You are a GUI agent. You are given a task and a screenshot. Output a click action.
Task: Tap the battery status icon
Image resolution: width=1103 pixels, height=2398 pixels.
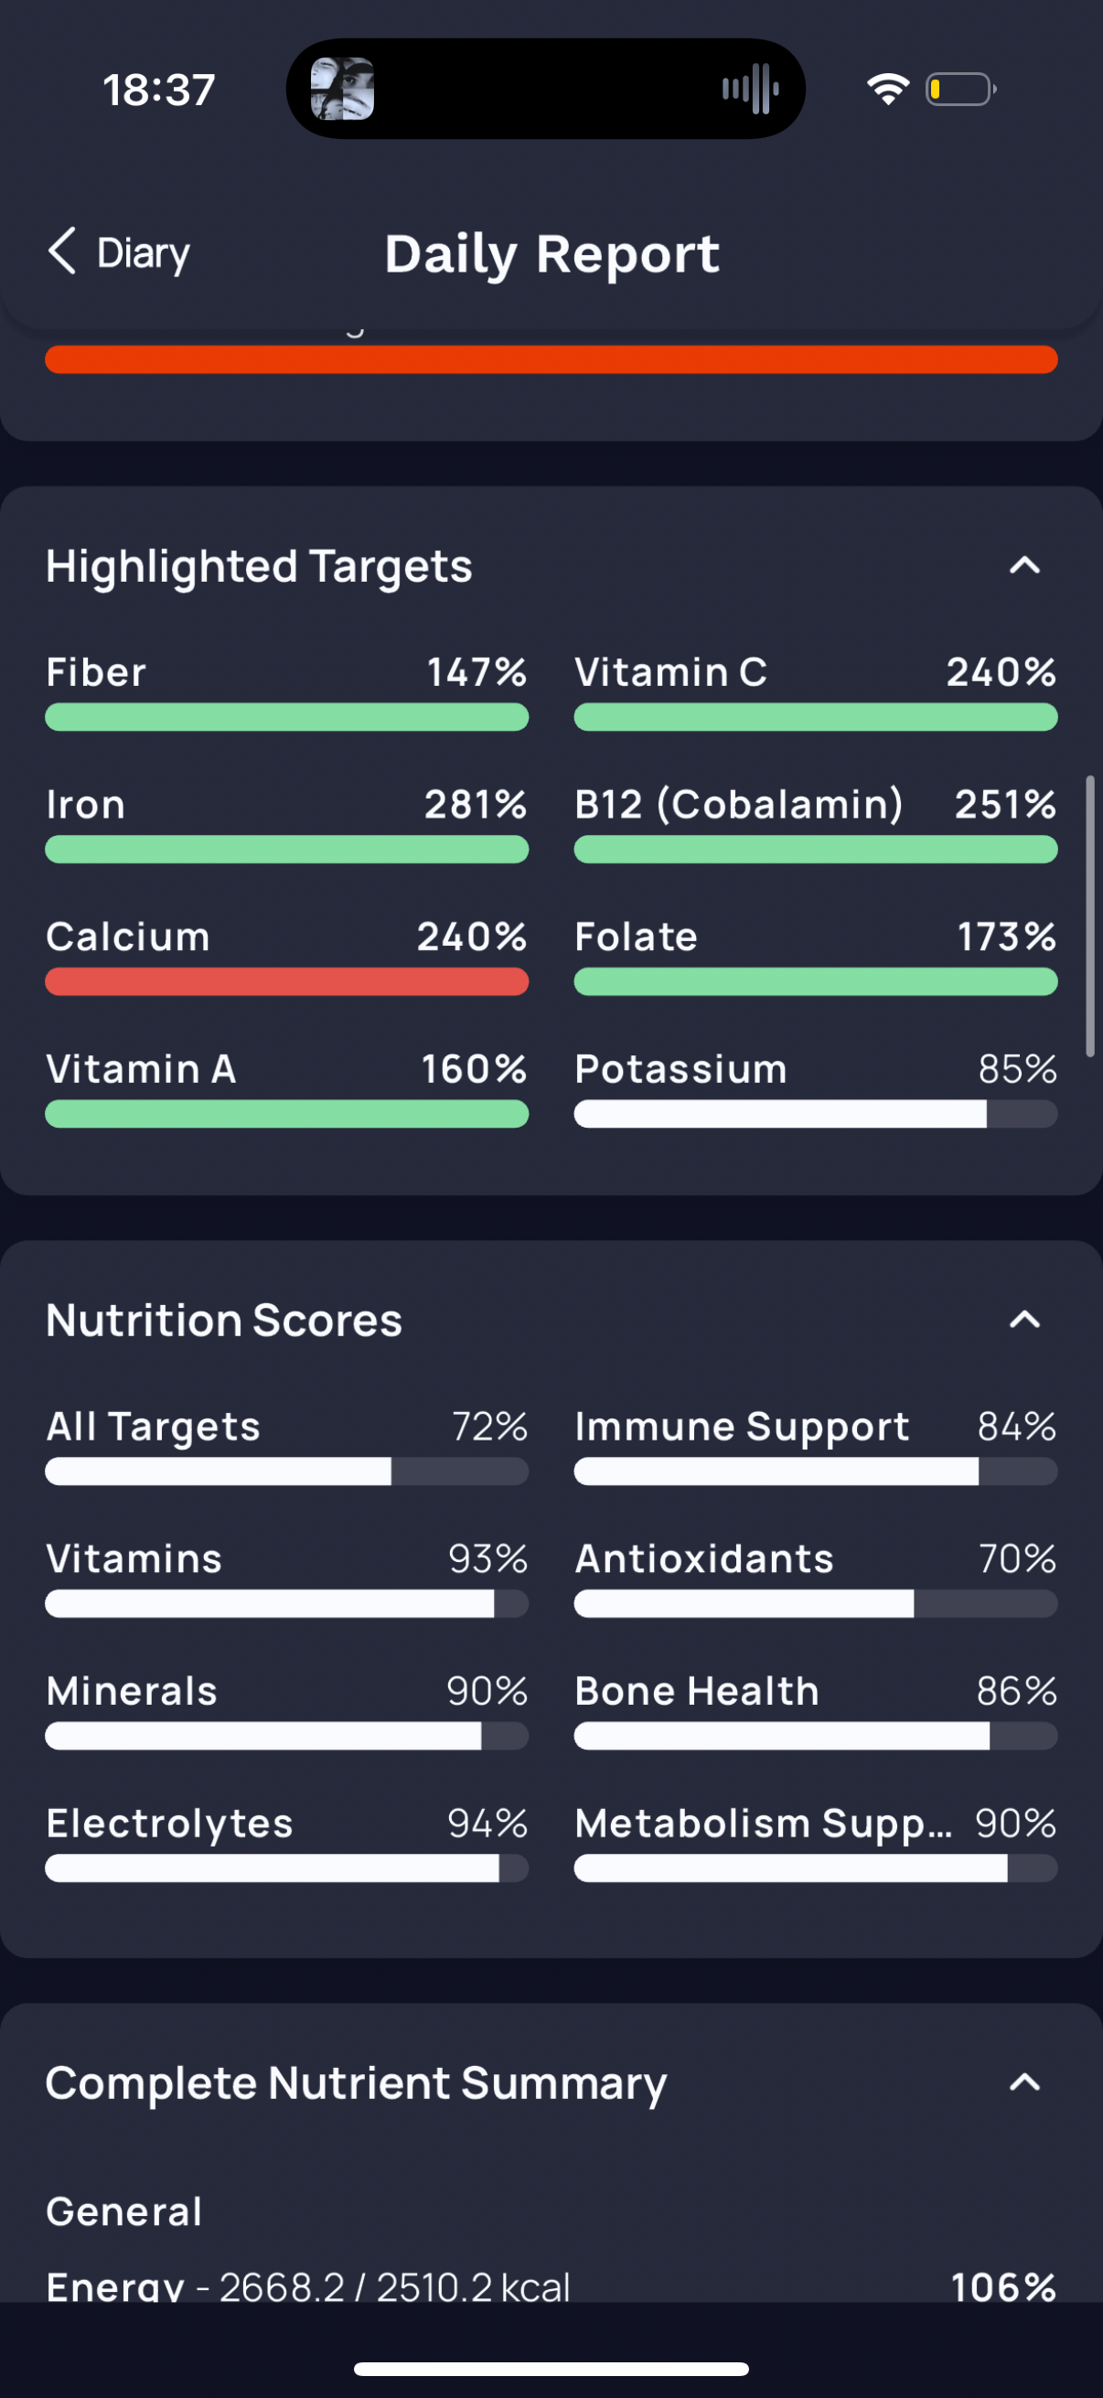point(960,90)
